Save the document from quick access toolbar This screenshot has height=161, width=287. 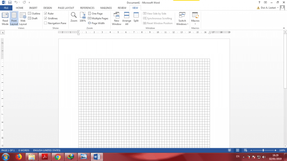(10, 2)
